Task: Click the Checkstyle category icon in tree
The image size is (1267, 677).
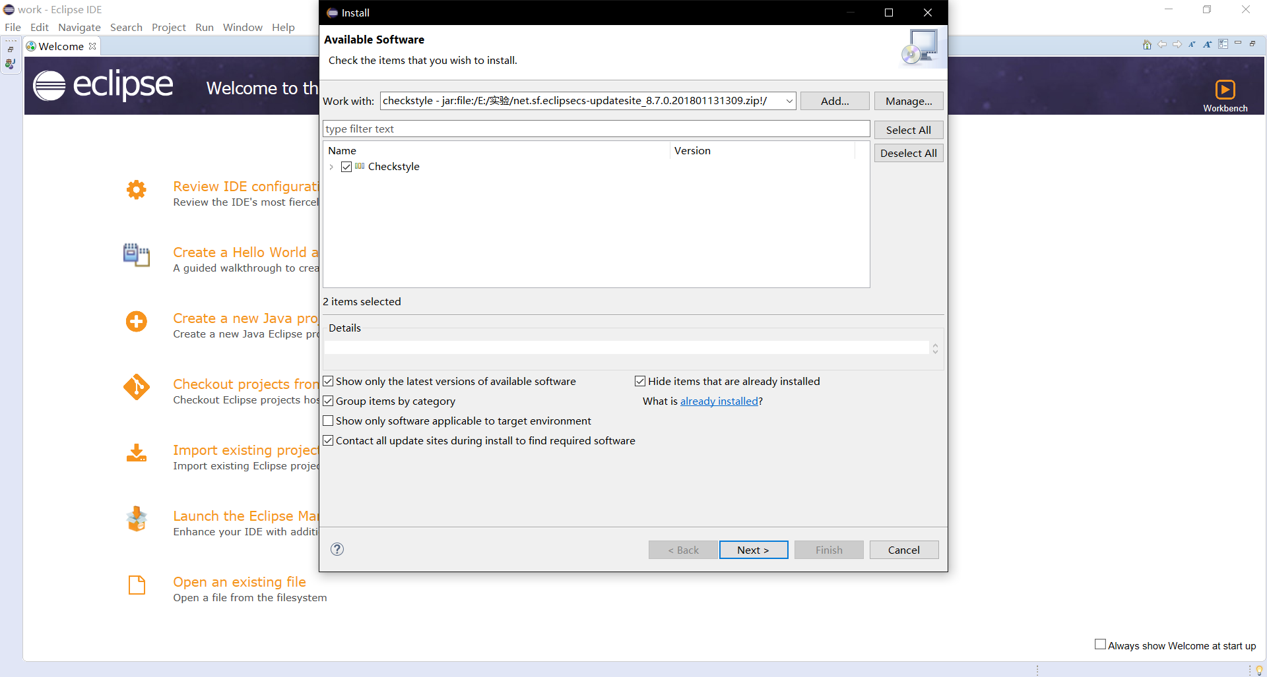Action: (x=360, y=166)
